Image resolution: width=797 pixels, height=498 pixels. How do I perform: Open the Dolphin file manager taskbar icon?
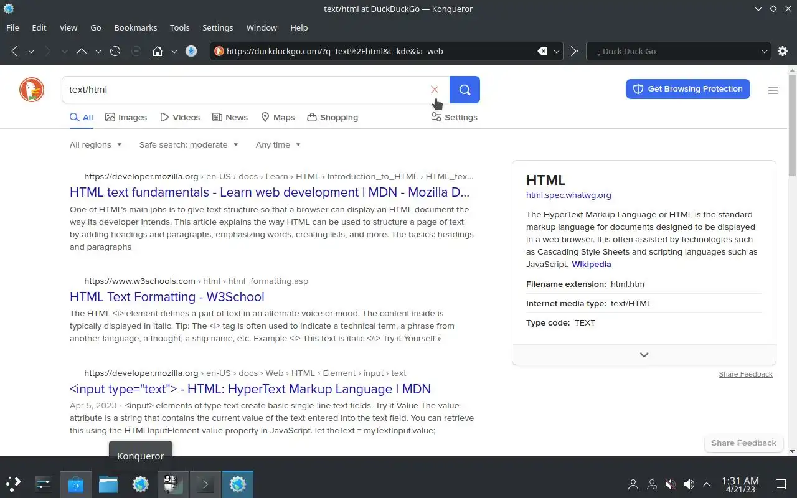pos(108,484)
